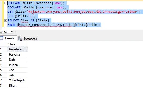This screenshot has width=143, height=98.
Task: Click the SET @Delim=',' line
Action: point(22,16)
